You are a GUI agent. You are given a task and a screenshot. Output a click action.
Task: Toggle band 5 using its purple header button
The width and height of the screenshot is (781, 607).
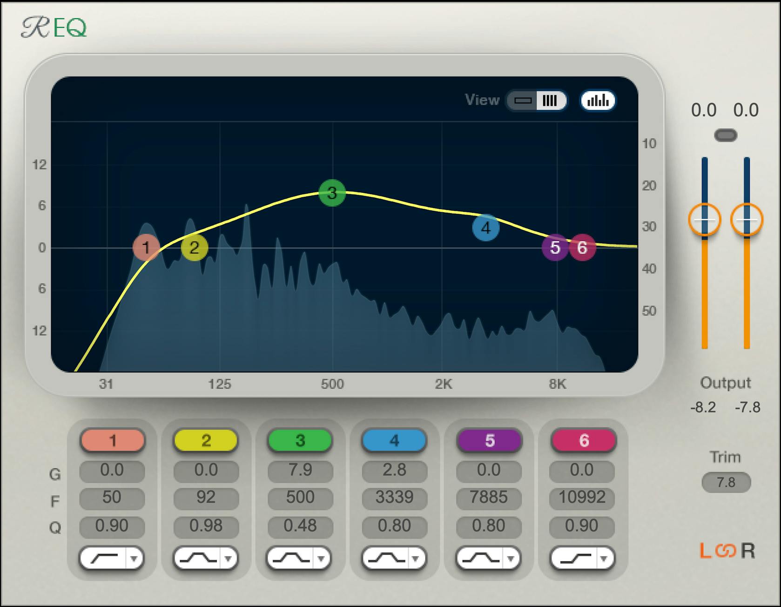pos(488,440)
